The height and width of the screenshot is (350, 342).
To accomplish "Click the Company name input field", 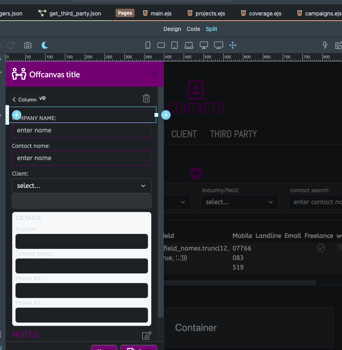I will pos(82,130).
